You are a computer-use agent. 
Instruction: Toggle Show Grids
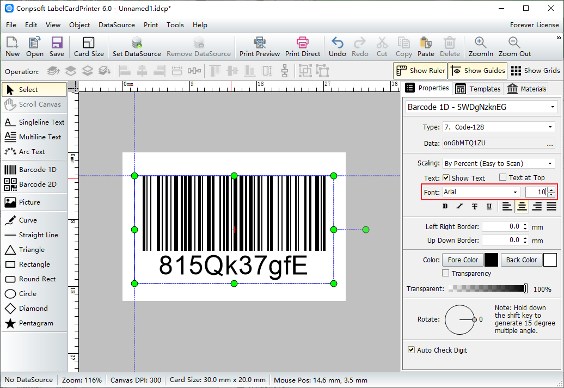[x=535, y=71]
